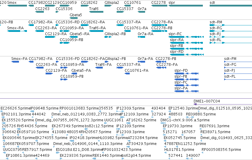
Task: Select the GIIIspla2 gene feature
Action: (108, 6)
